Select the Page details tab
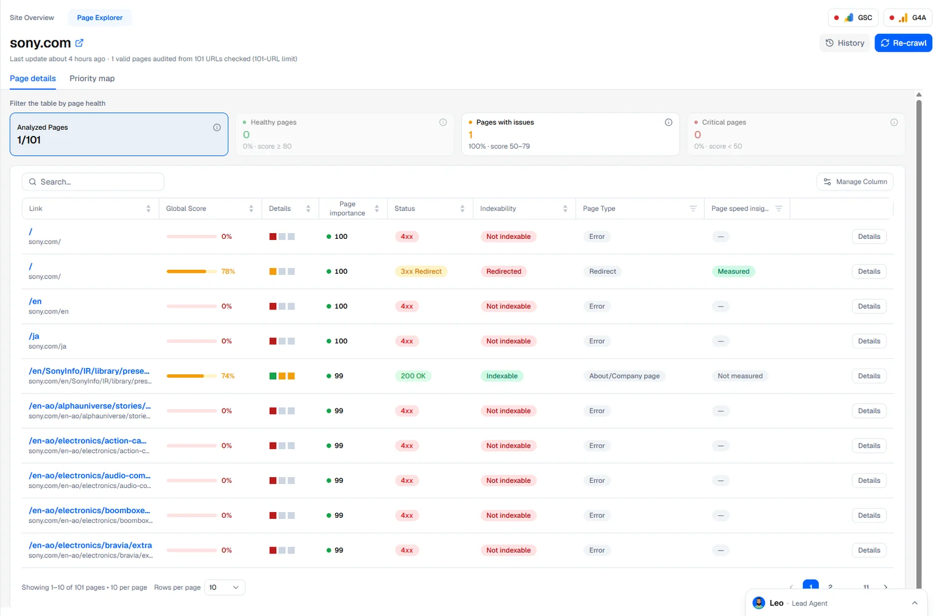 33,79
